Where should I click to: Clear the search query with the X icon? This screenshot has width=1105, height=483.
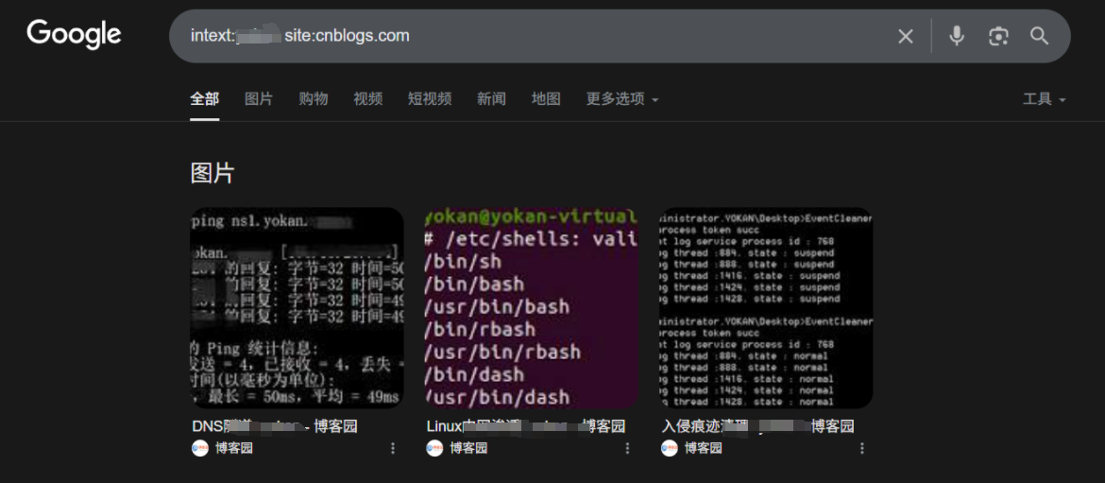pos(906,37)
